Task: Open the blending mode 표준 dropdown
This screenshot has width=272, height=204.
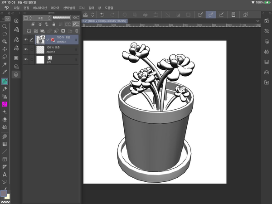Action: click(x=41, y=18)
